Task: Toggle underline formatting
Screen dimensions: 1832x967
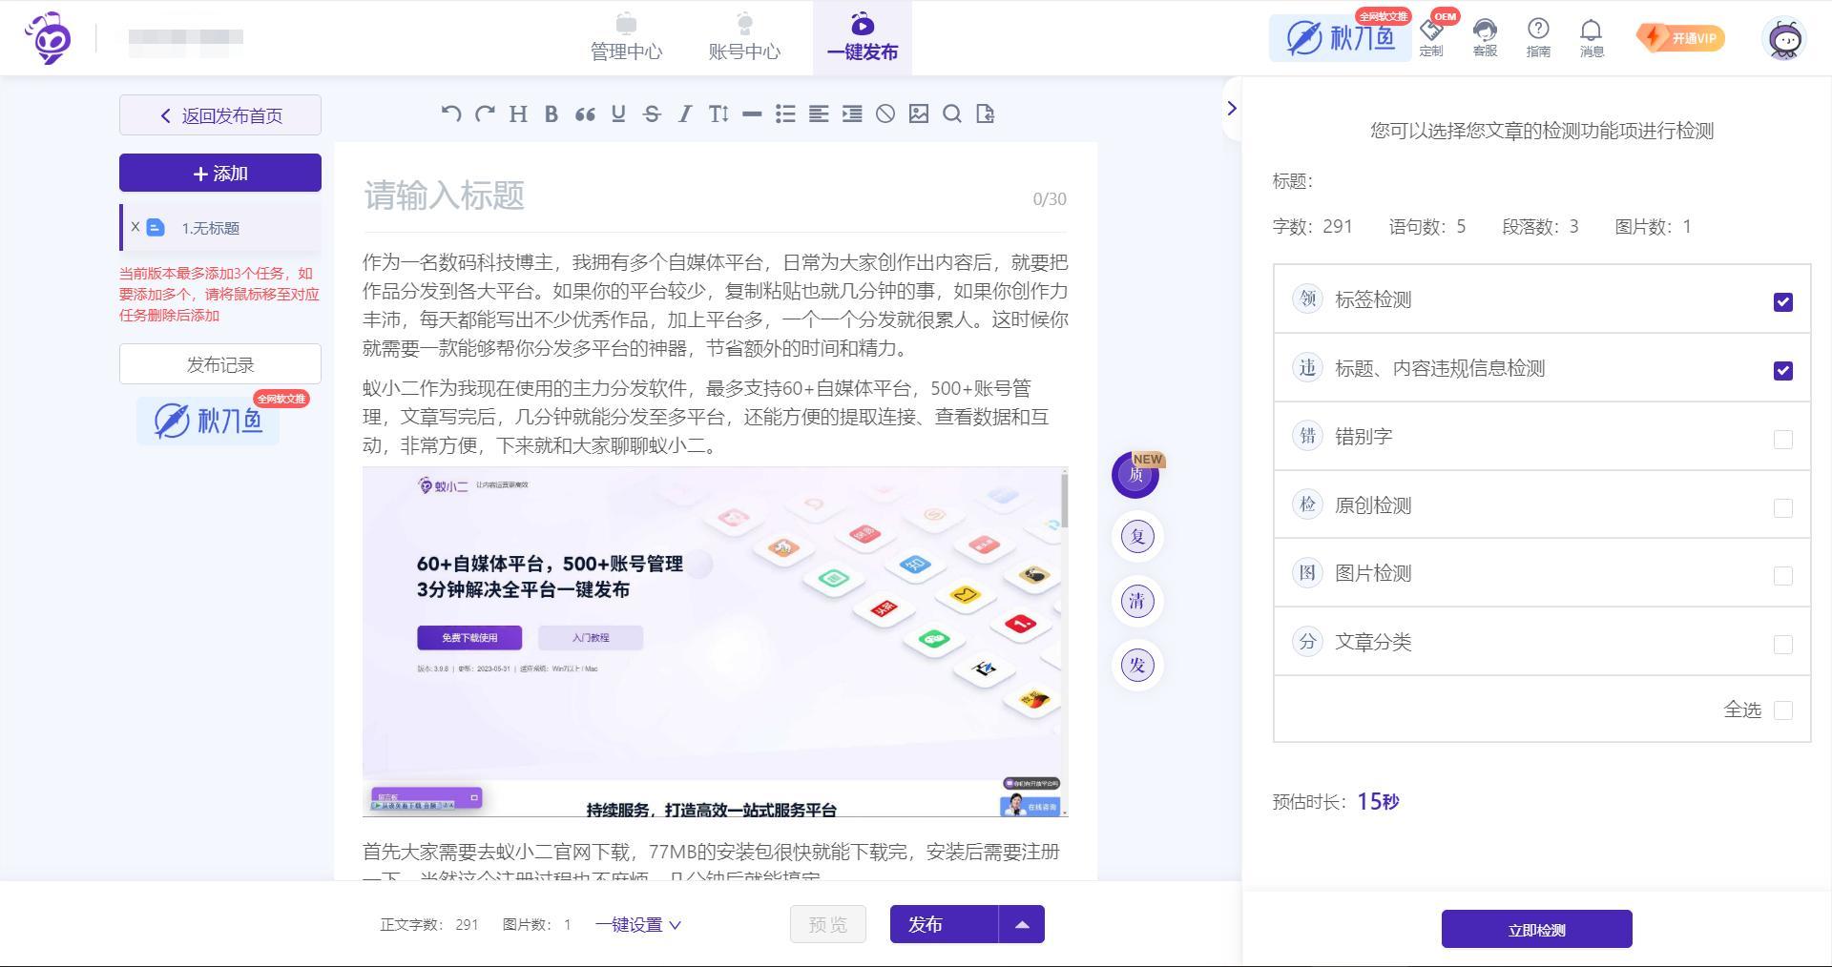Action: 618,113
